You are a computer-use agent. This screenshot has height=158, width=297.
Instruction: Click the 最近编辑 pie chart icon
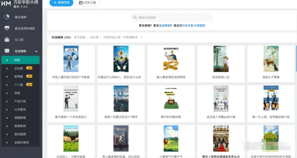pyautogui.click(x=7, y=17)
